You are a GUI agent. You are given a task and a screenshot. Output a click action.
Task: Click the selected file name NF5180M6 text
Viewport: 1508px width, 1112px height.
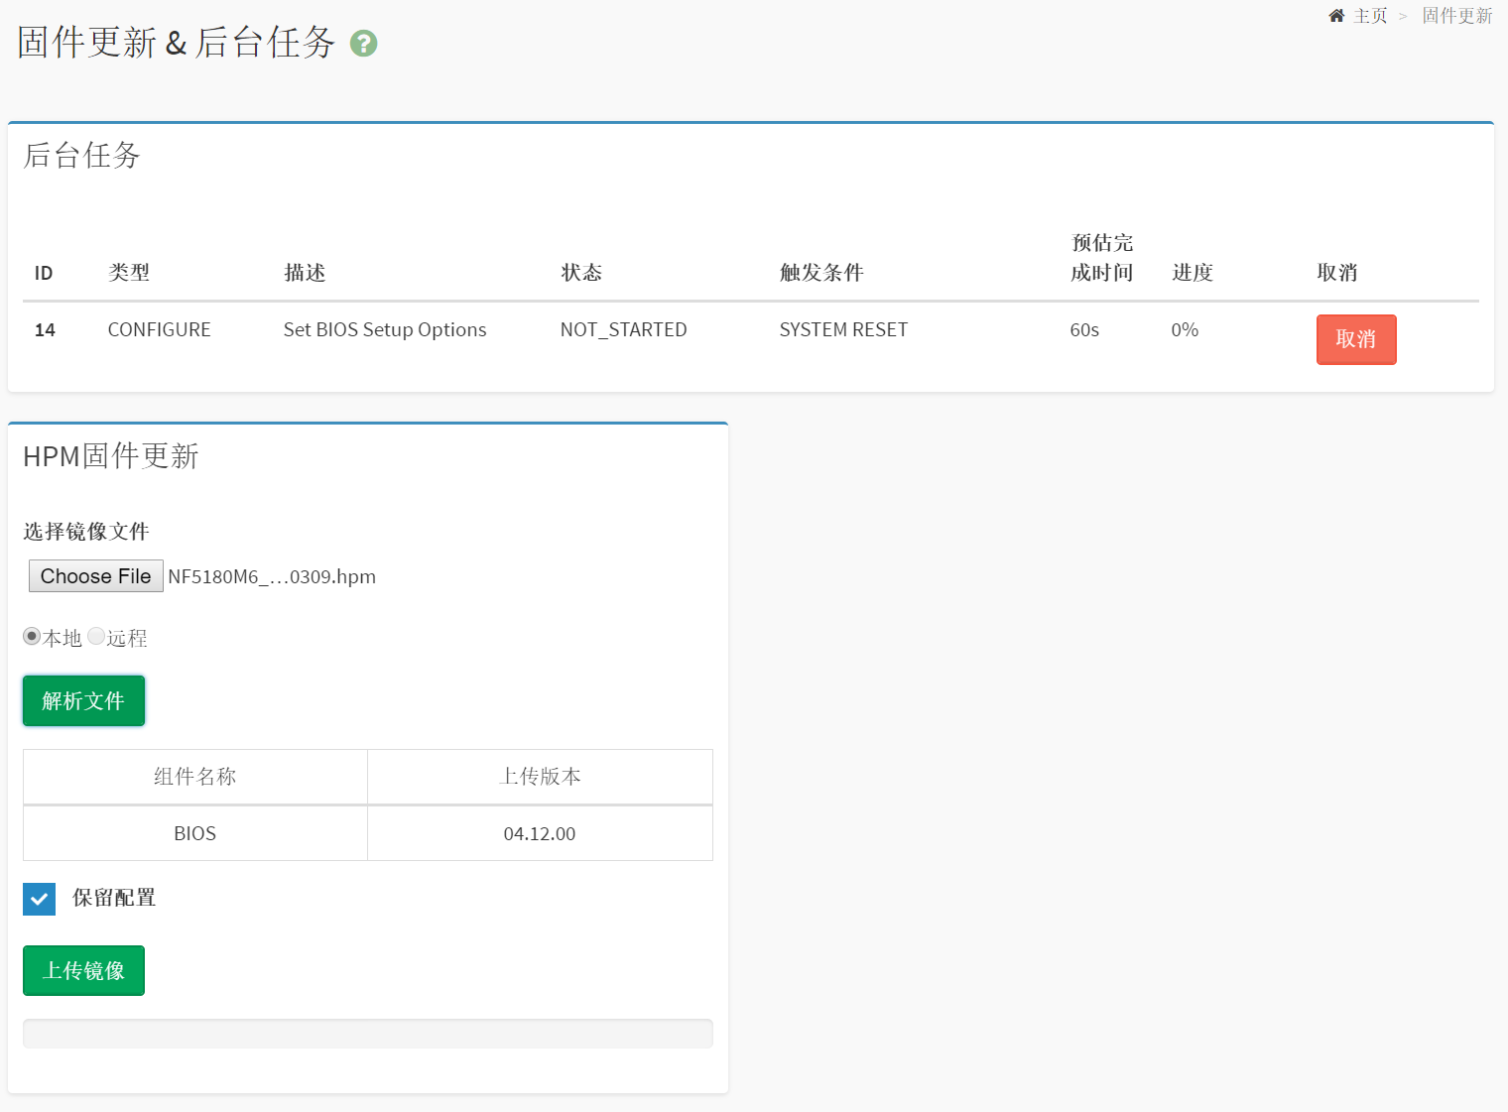pos(272,577)
